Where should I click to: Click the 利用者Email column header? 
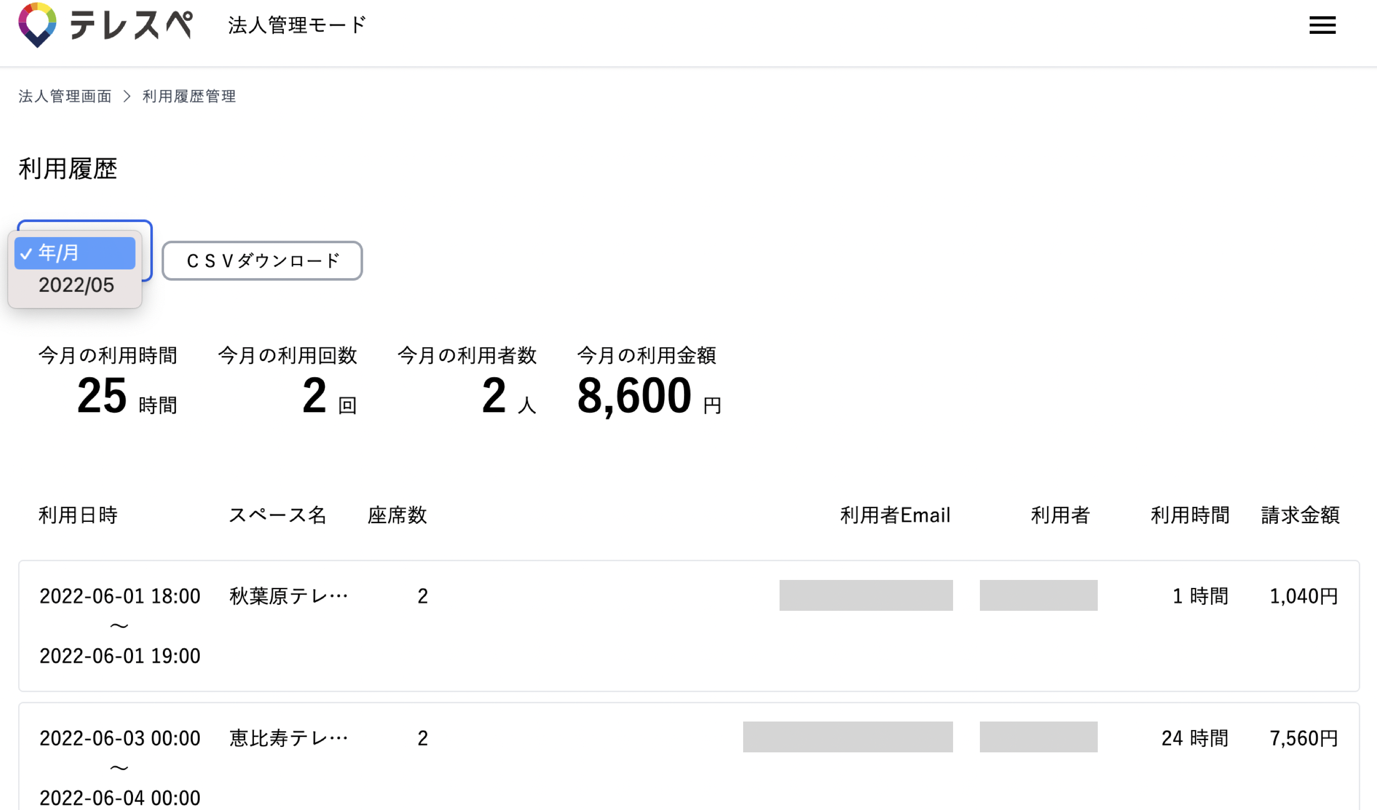[895, 515]
